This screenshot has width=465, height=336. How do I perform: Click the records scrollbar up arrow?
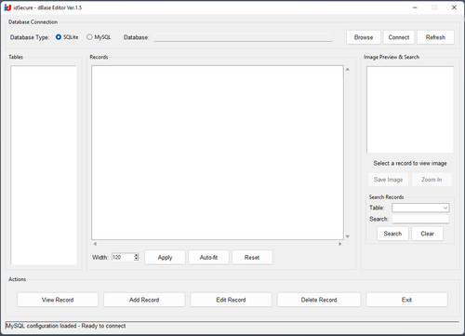click(348, 69)
